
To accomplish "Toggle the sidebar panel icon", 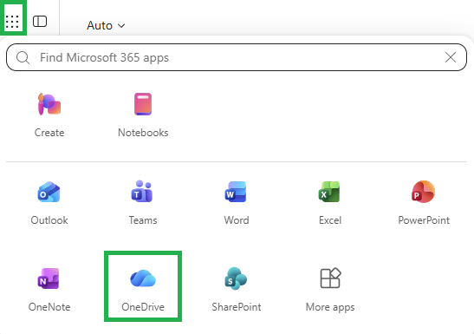I will (40, 22).
